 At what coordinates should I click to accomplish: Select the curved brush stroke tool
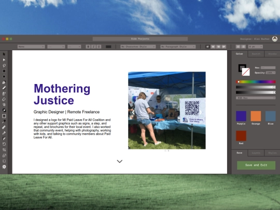4,138
